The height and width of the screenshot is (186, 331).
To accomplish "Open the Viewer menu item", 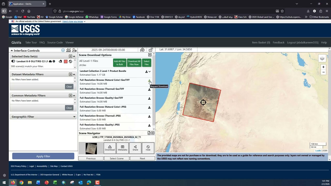I will click(x=70, y=42).
